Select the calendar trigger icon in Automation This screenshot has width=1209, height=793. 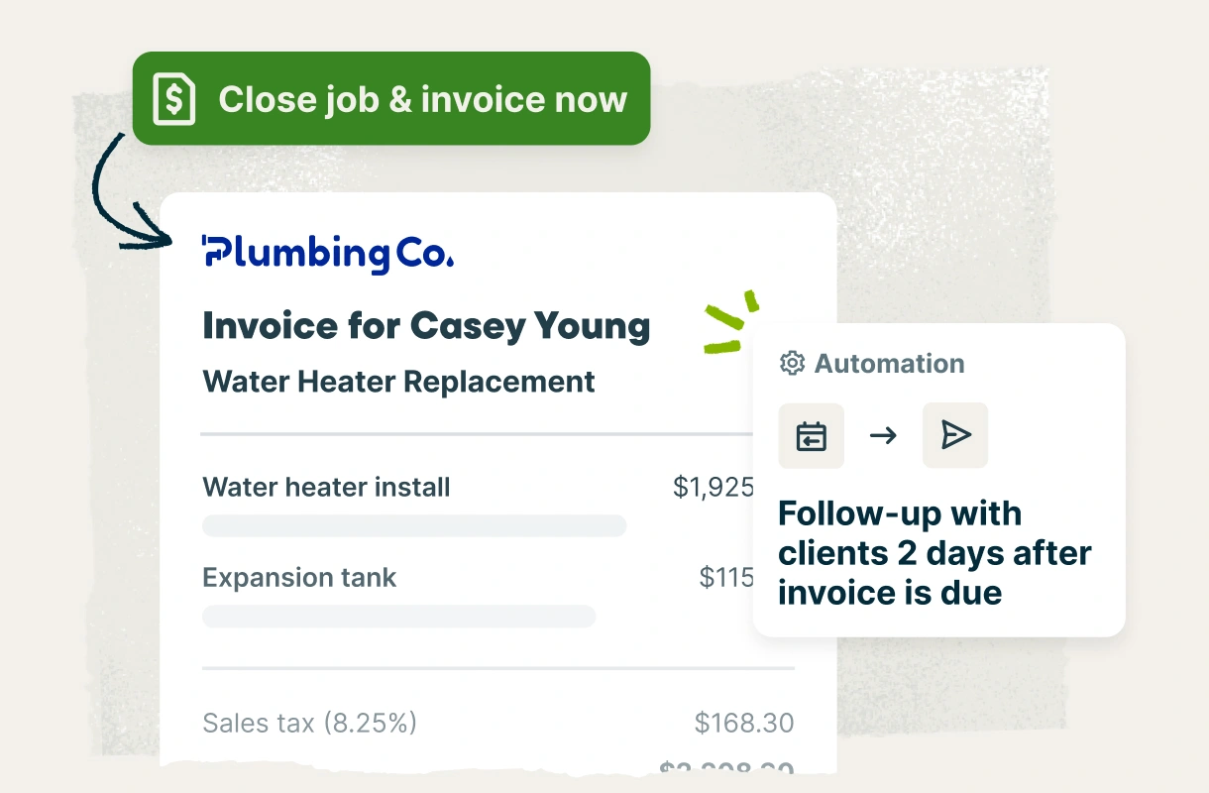pyautogui.click(x=812, y=435)
